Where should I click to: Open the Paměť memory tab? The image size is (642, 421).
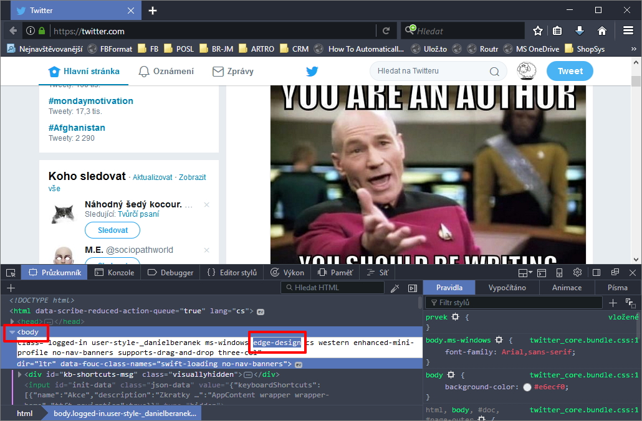[x=335, y=273]
